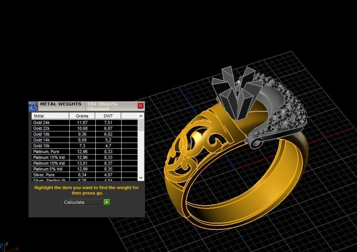Select the Platinum 5% Irid row
The width and height of the screenshot is (357, 252).
pyautogui.click(x=84, y=169)
